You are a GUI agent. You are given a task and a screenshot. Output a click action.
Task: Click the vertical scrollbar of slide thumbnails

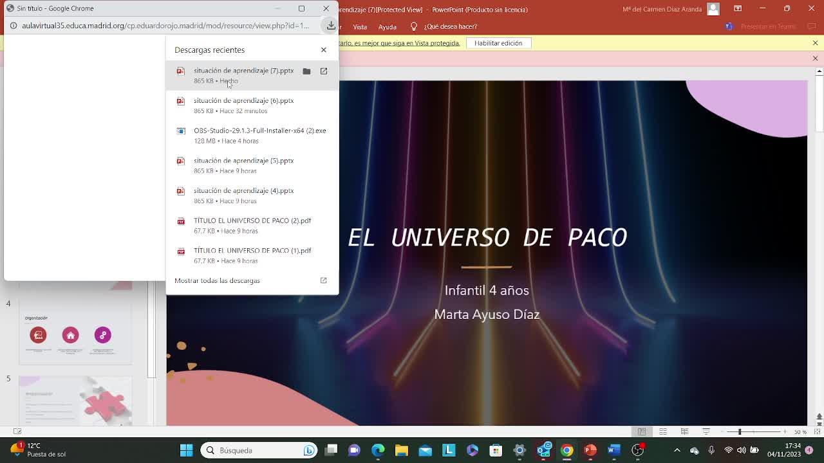pos(151,331)
